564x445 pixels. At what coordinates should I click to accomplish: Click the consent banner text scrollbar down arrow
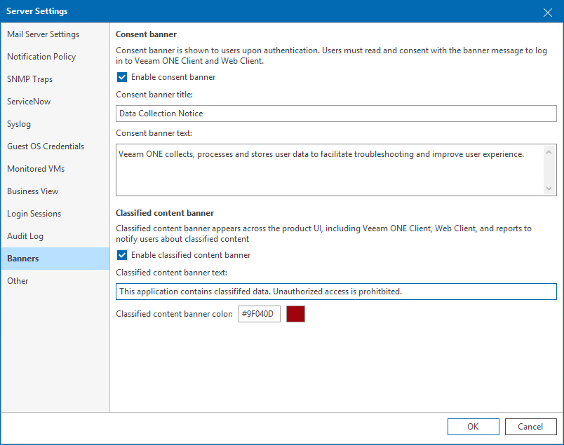[x=550, y=189]
